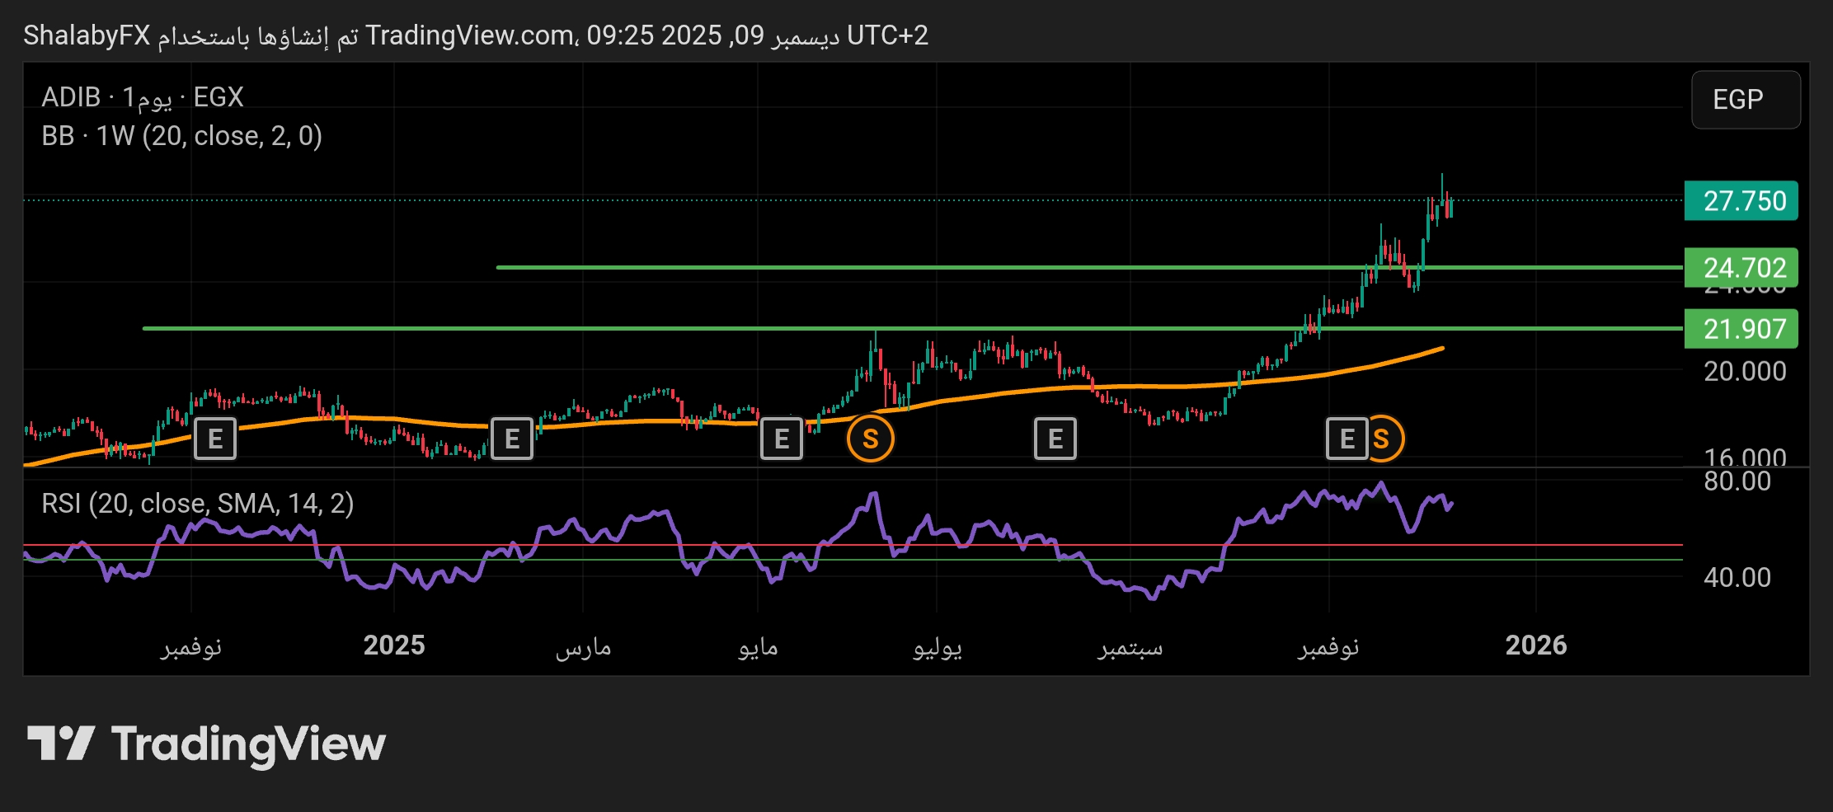Image resolution: width=1833 pixels, height=812 pixels.
Task: Click the 2026 label on time axis
Action: tap(1535, 645)
